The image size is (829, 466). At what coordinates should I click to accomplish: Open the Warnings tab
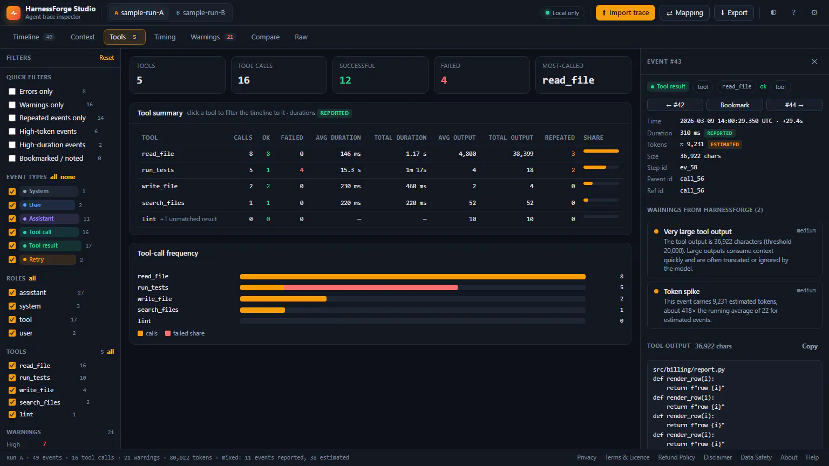pyautogui.click(x=213, y=37)
